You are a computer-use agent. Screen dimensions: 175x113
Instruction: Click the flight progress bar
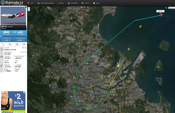click(13, 36)
